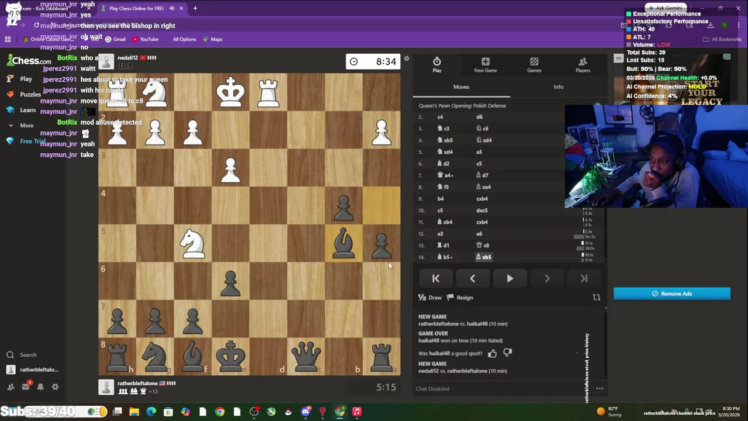Open the Play tab with stopwatch icon

(x=437, y=65)
